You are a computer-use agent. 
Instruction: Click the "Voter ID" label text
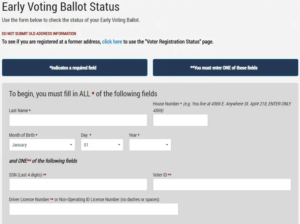tap(160, 175)
